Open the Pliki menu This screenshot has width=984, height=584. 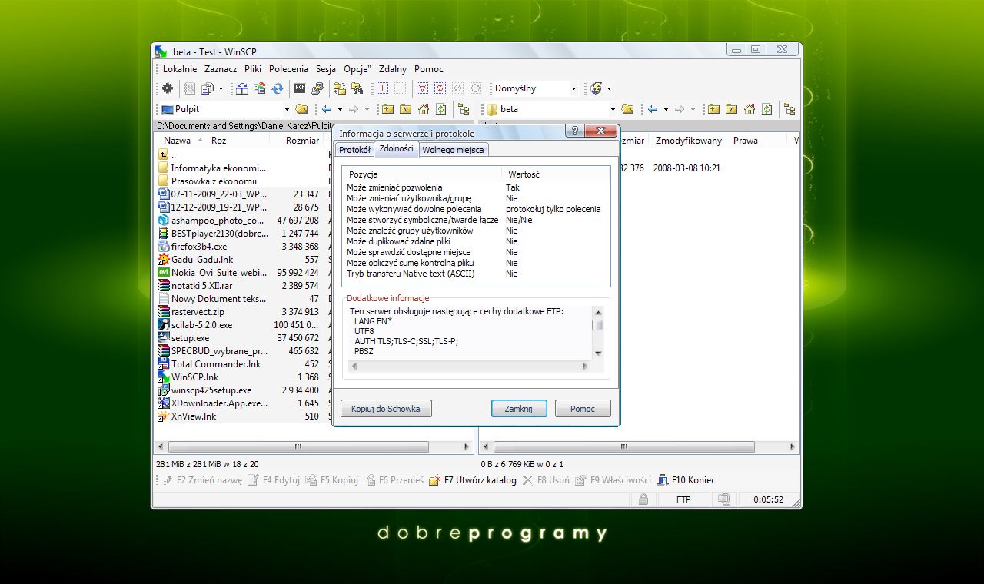[253, 69]
